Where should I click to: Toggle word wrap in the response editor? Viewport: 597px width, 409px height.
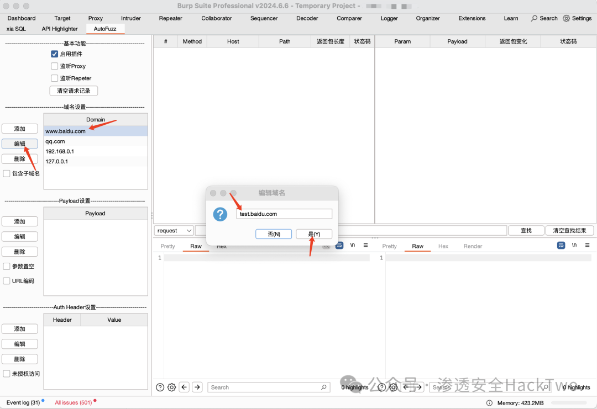coord(561,246)
